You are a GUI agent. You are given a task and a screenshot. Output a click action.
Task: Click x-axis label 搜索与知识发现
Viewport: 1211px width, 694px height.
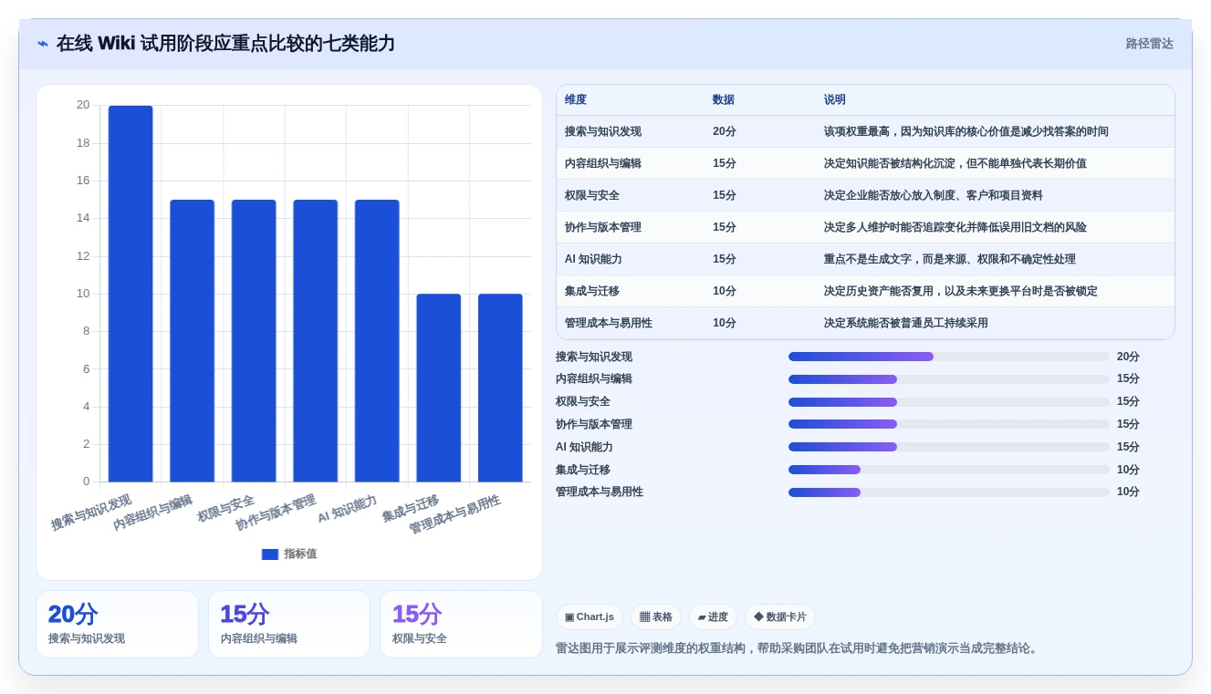[91, 513]
